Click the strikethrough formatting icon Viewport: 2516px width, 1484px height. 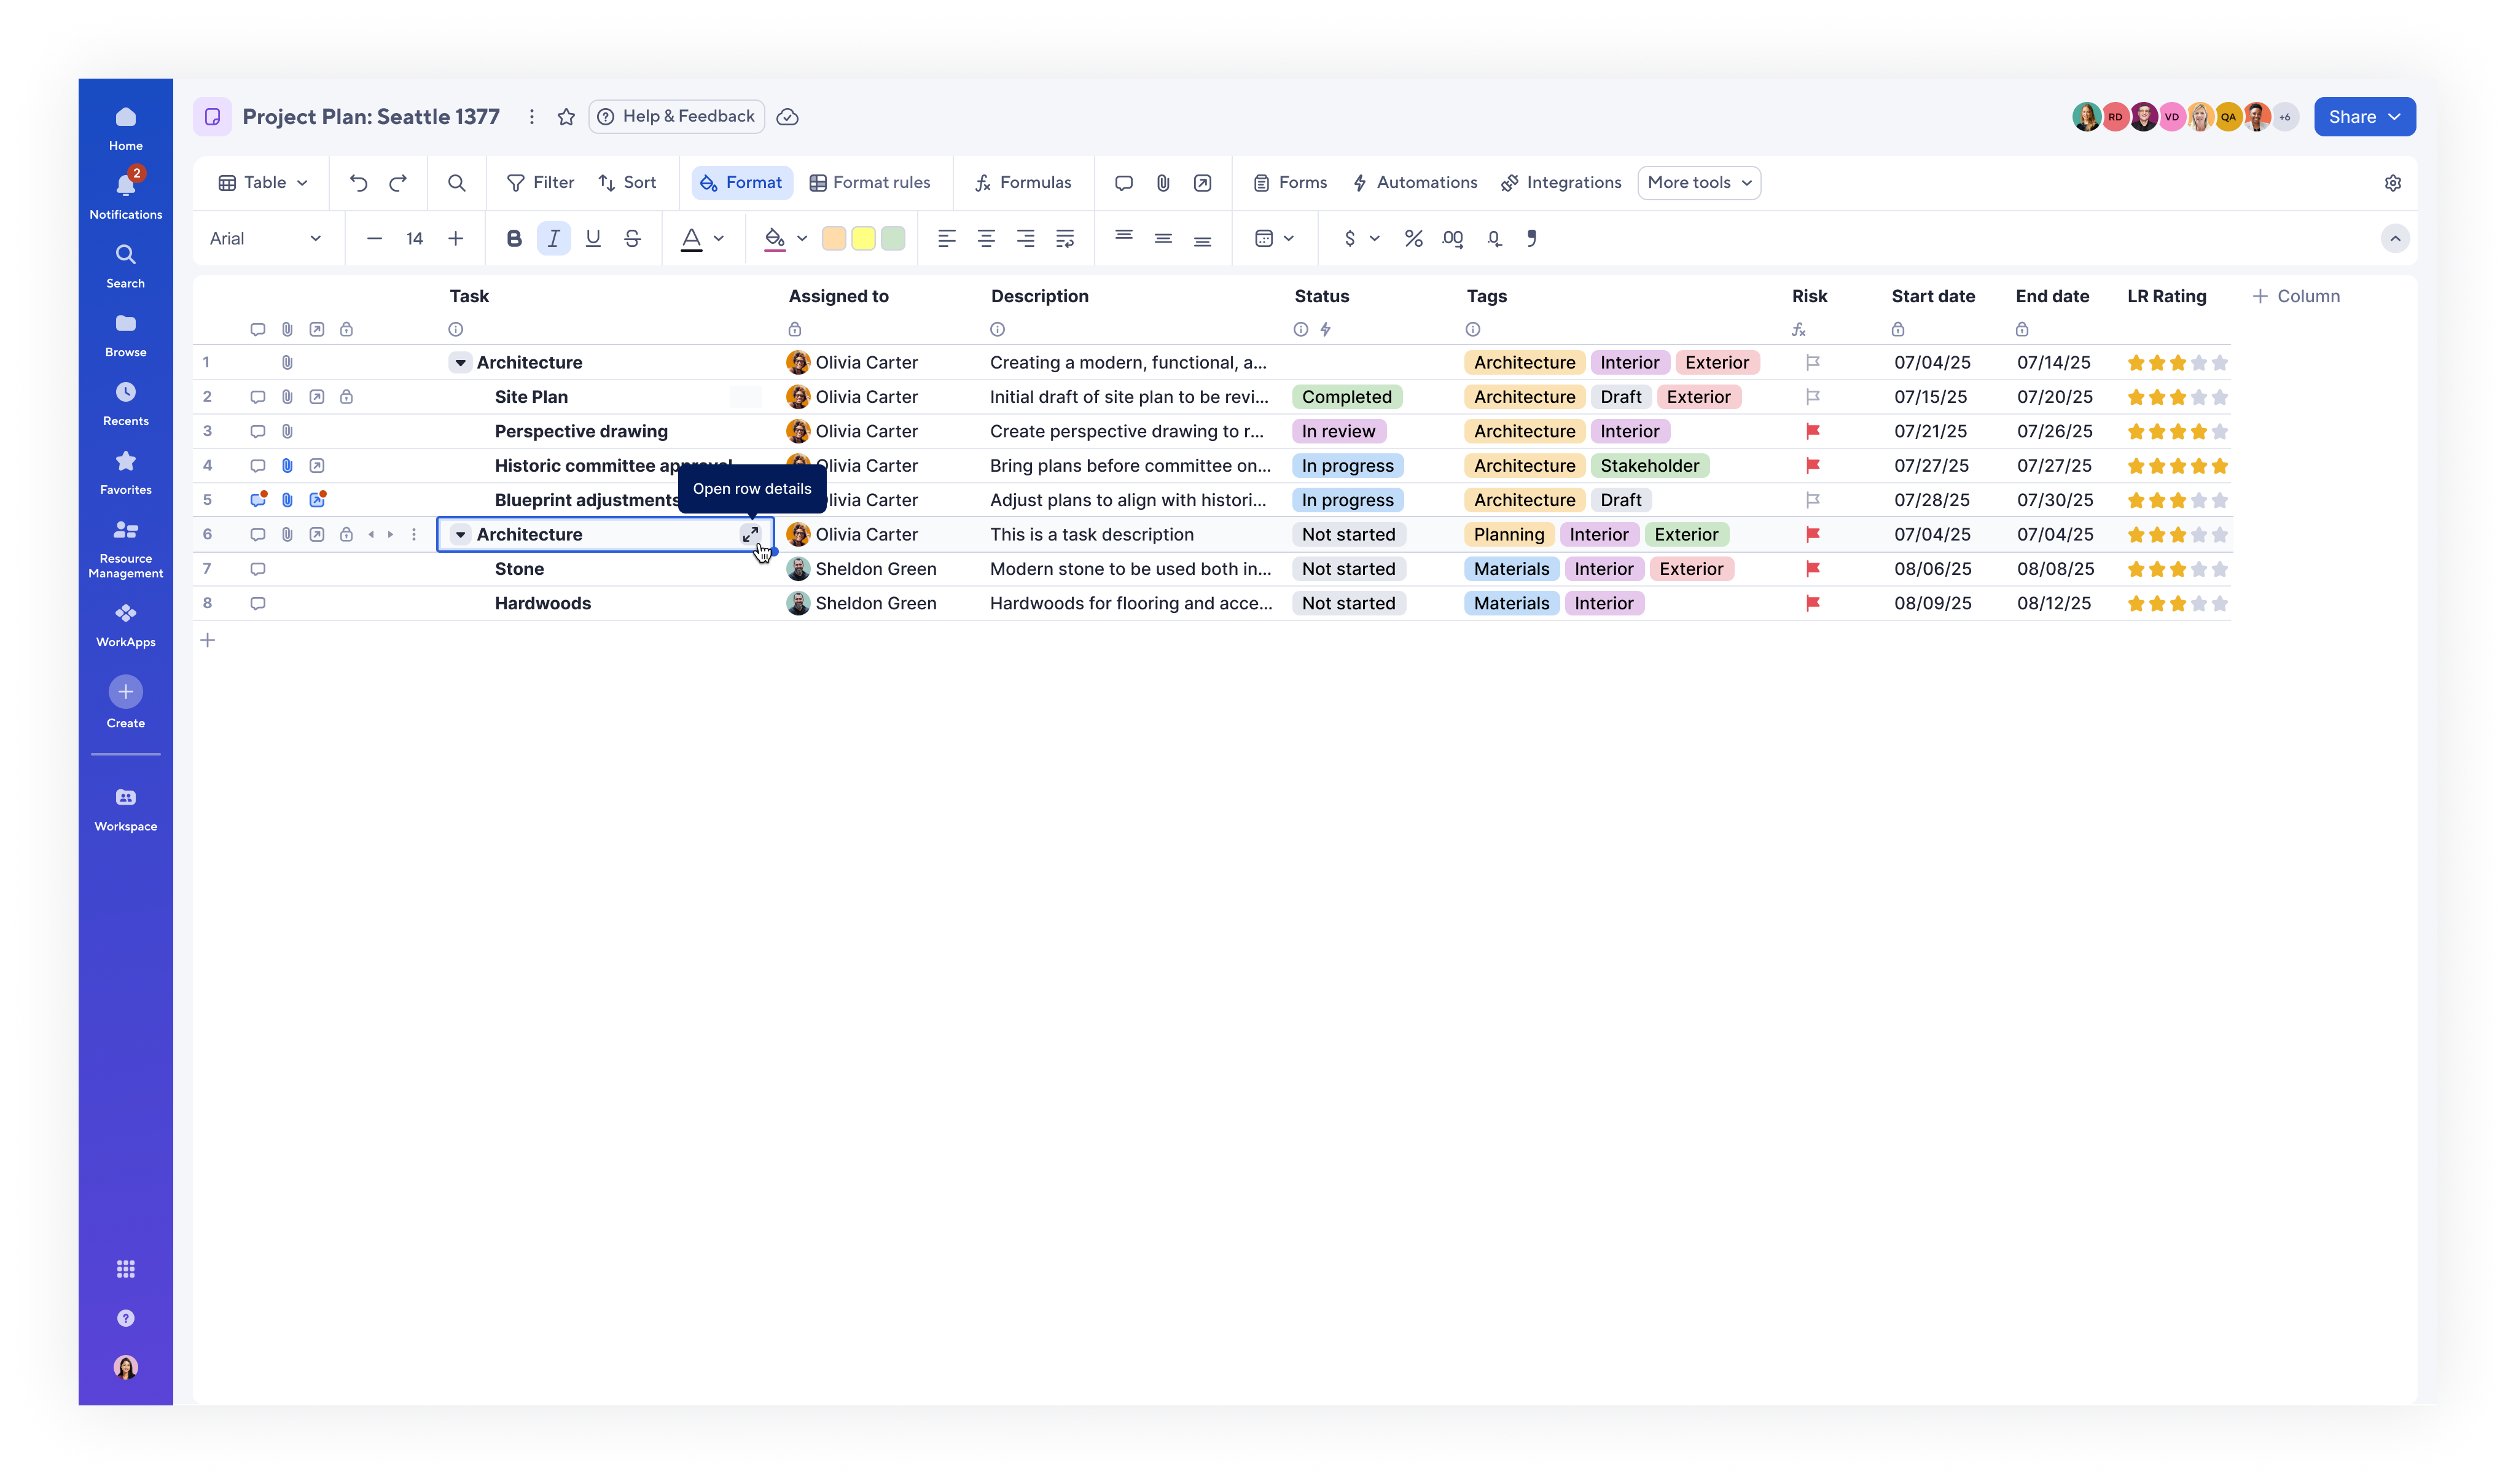(x=632, y=239)
